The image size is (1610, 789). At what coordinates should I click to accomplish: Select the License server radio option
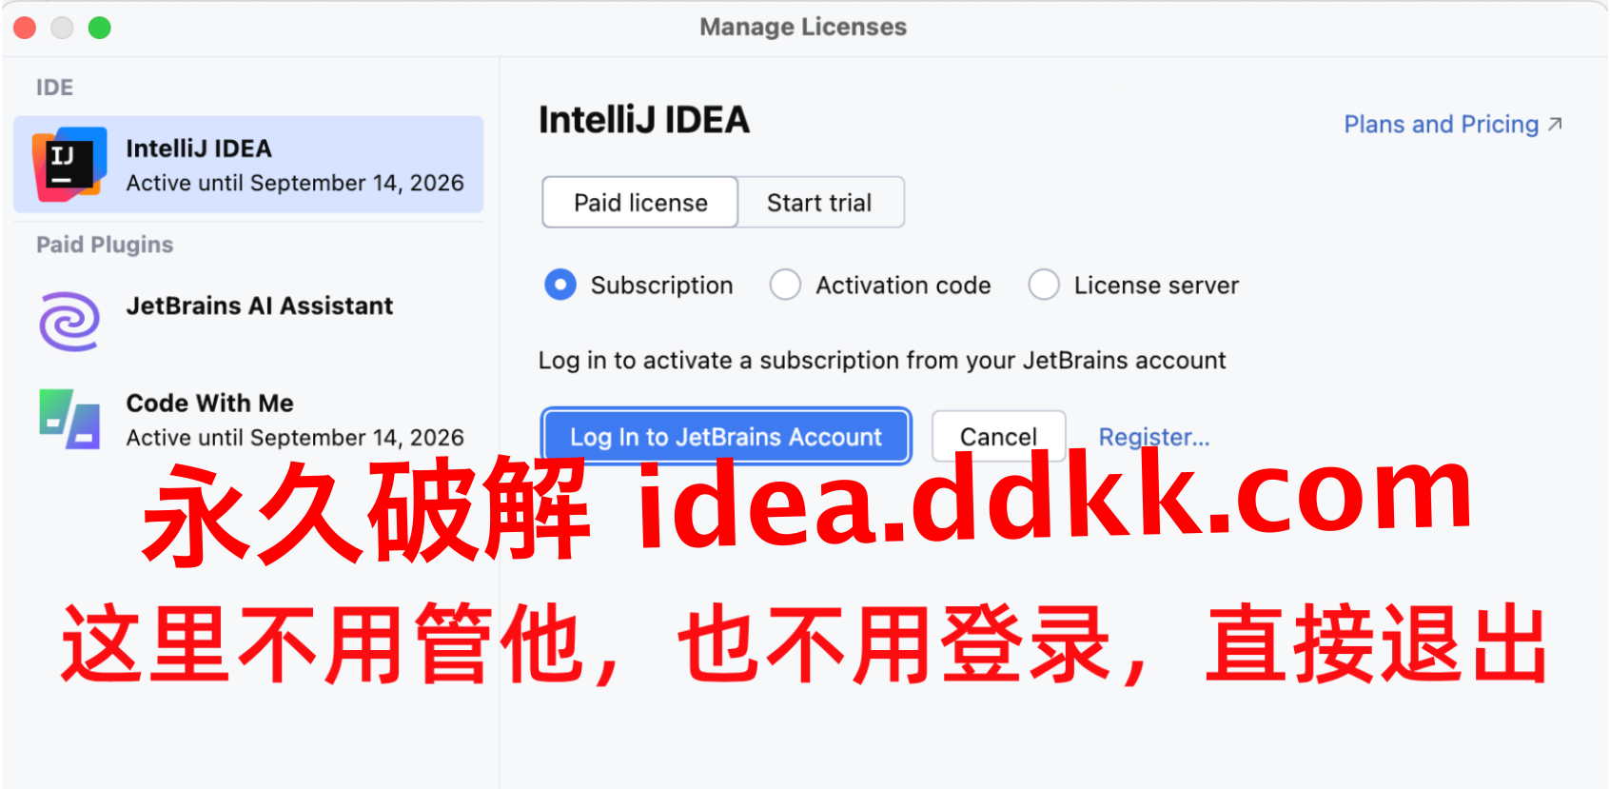tap(1044, 285)
